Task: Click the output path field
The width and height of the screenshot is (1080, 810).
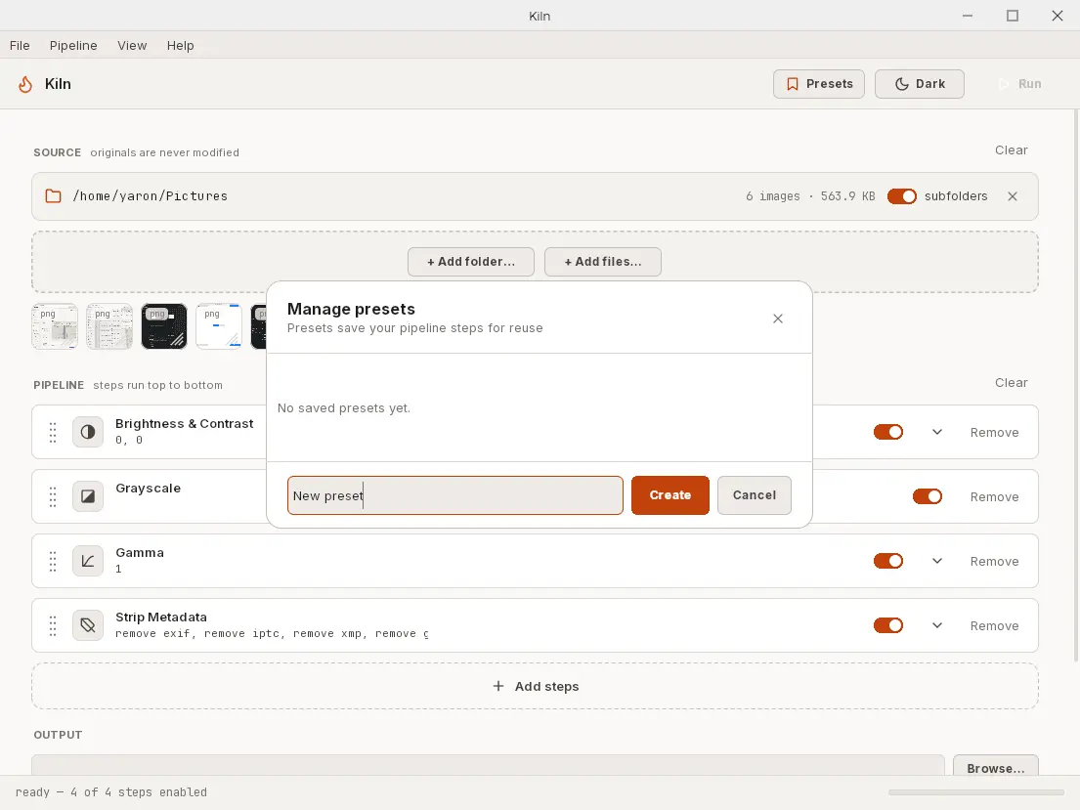Action: pyautogui.click(x=488, y=765)
